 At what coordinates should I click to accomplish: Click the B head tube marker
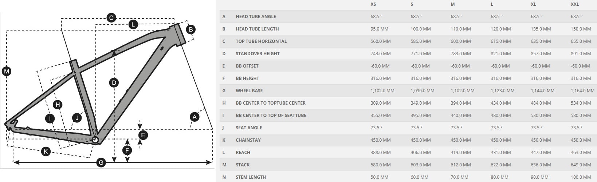tap(191, 30)
